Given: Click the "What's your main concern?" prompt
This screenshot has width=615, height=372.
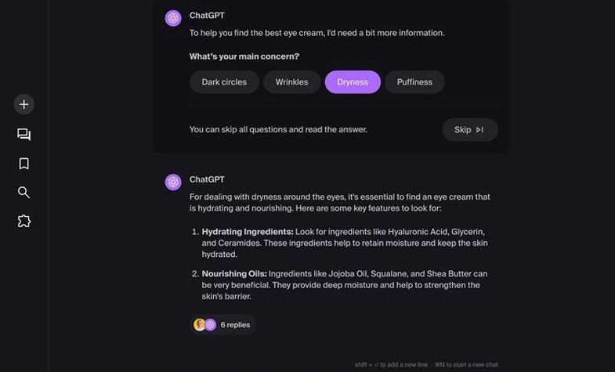Looking at the screenshot, I should pyautogui.click(x=244, y=56).
